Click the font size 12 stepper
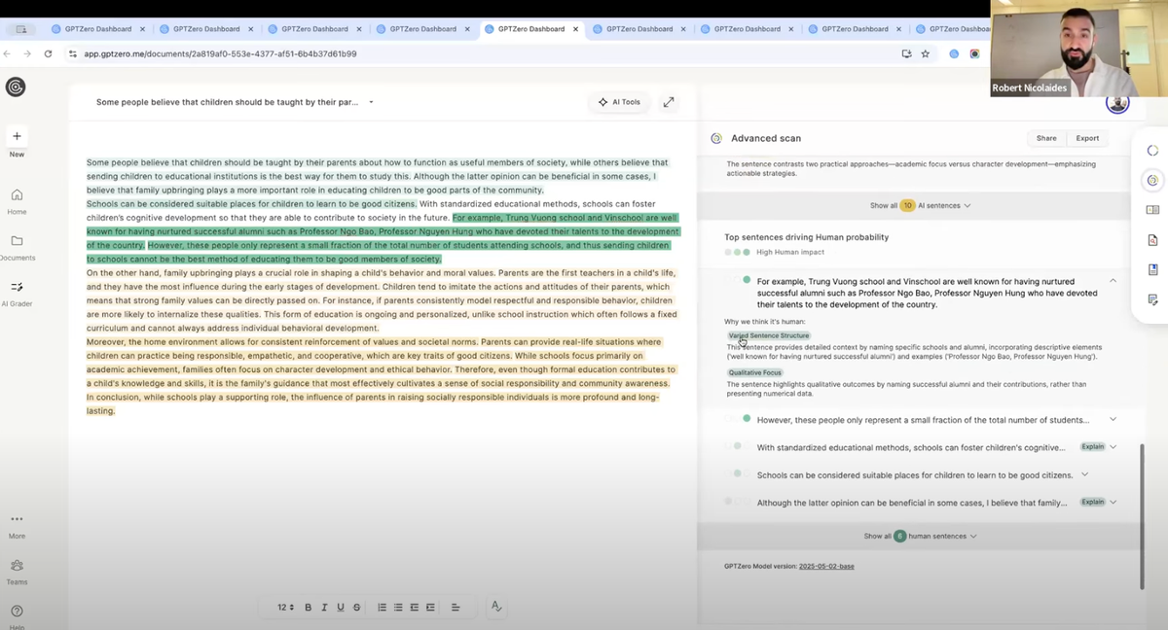 point(285,608)
